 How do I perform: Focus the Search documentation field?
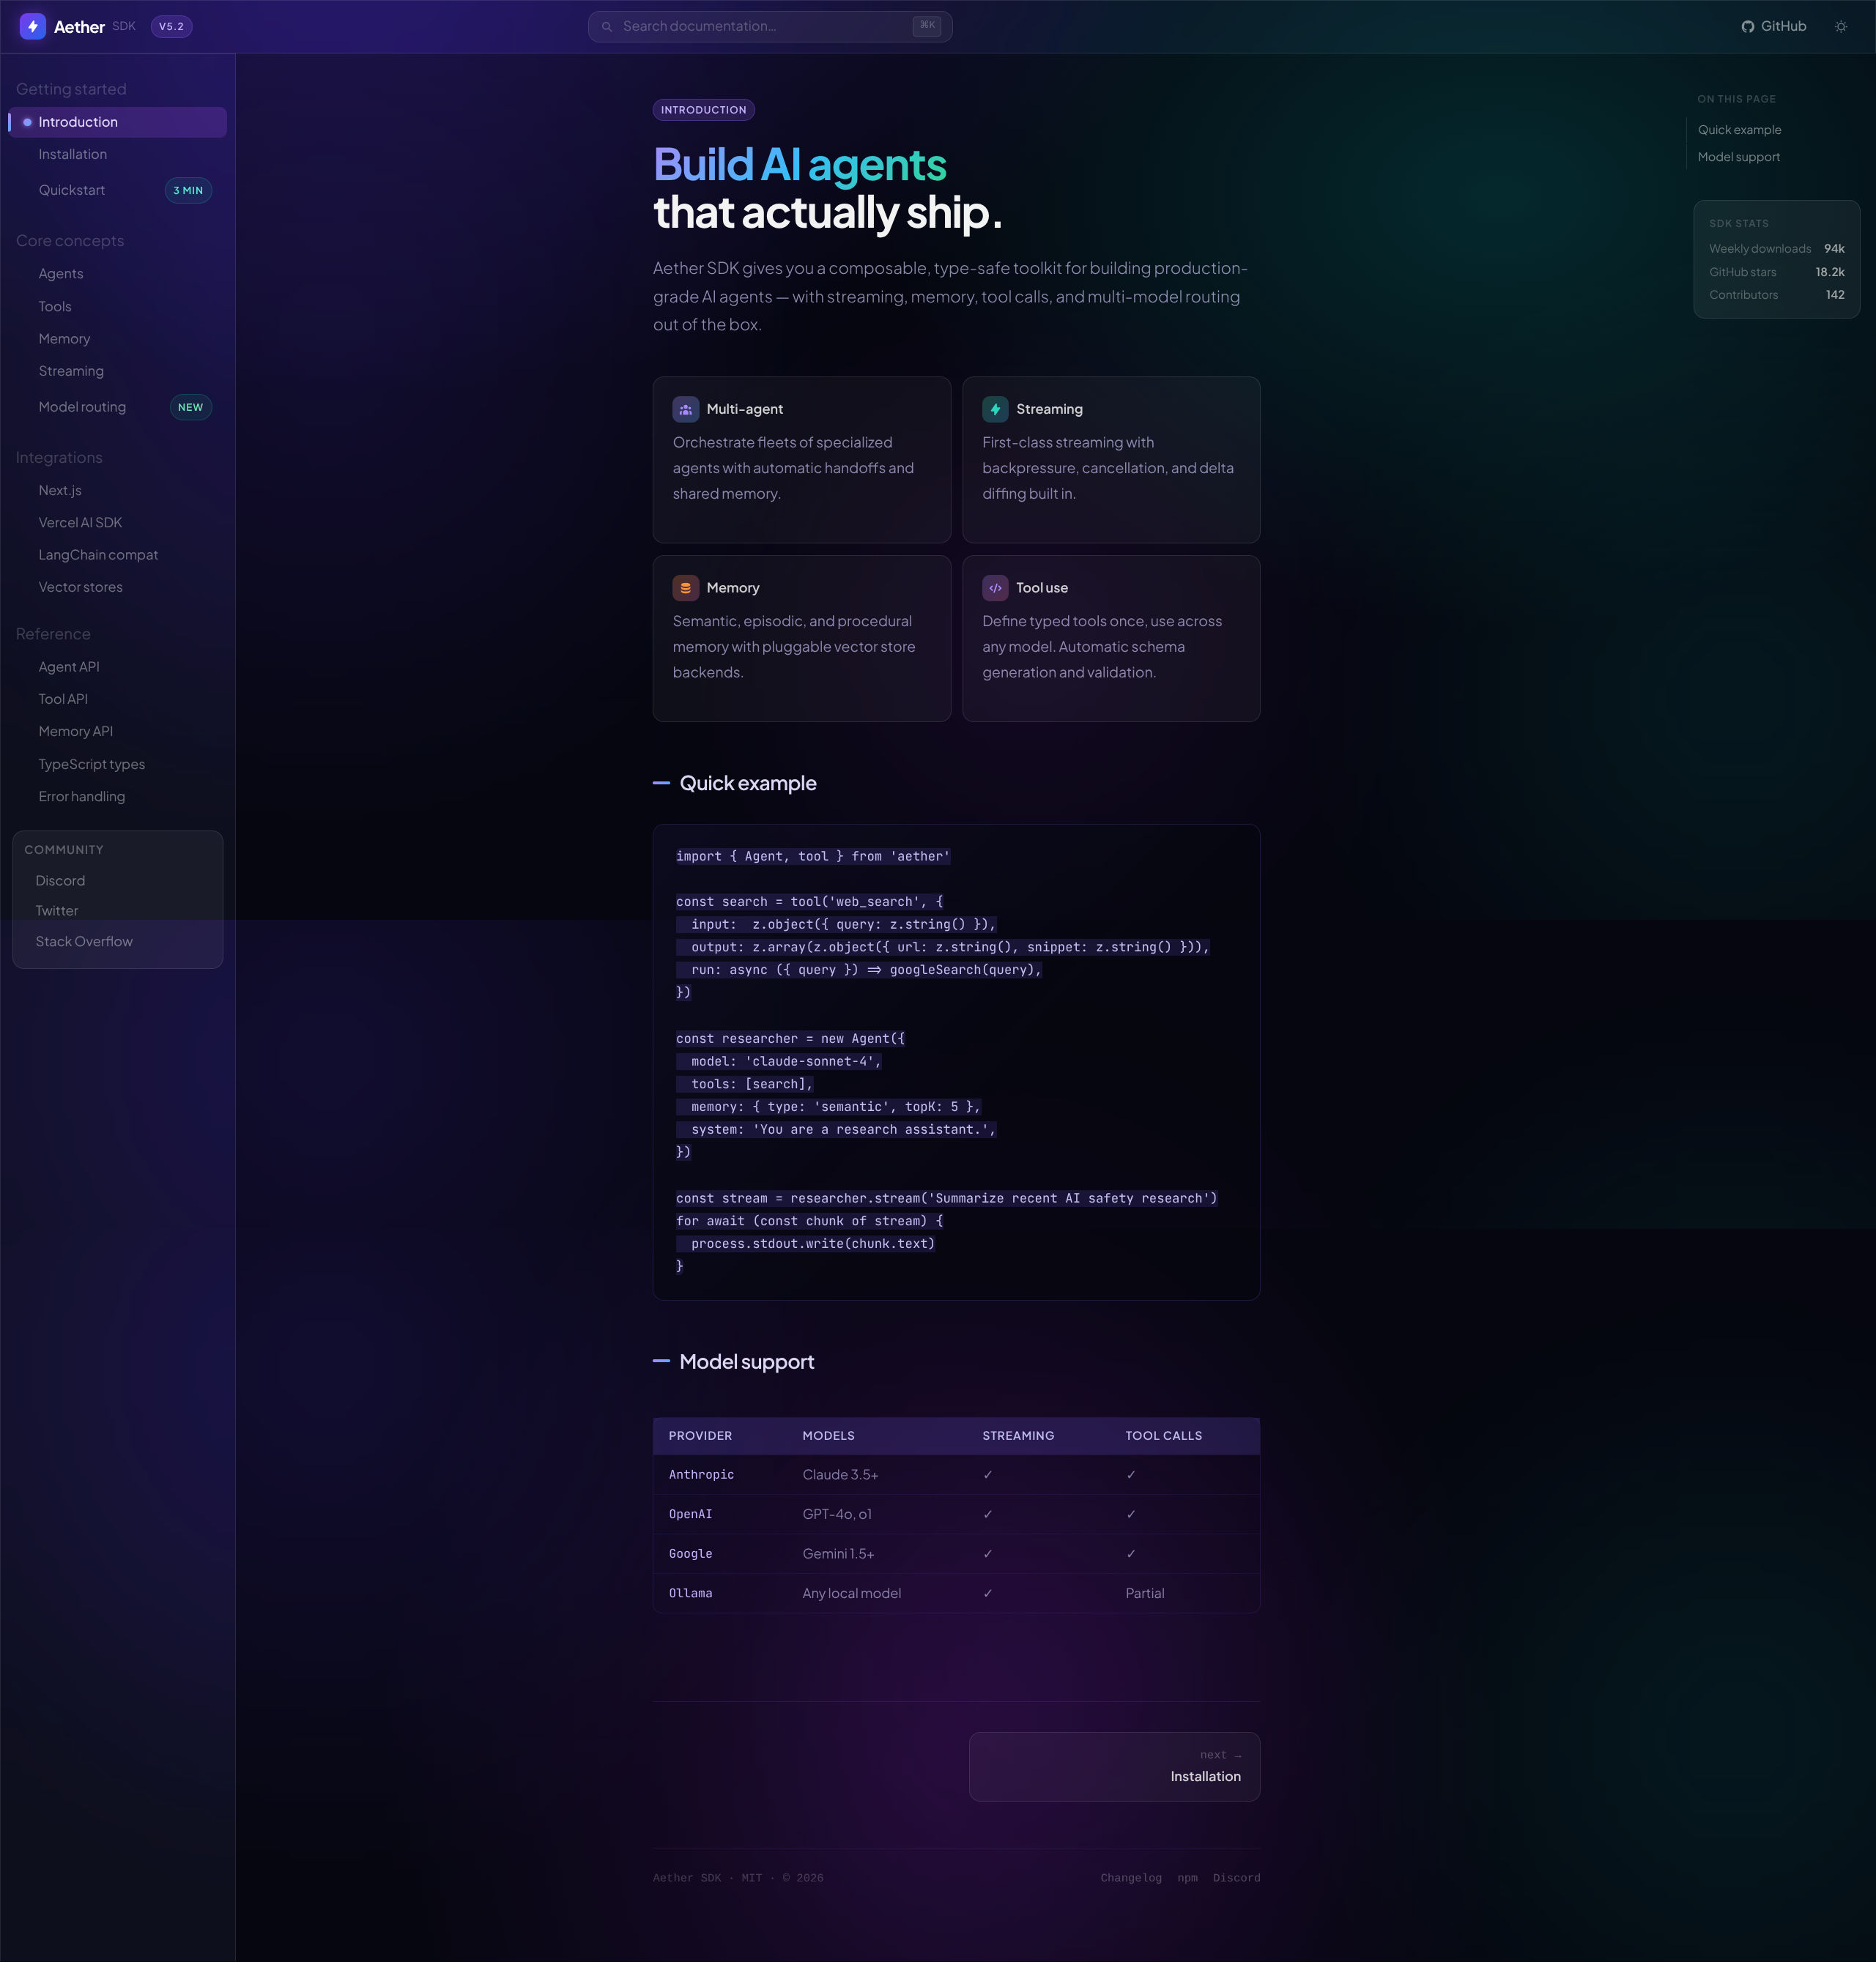pyautogui.click(x=770, y=27)
